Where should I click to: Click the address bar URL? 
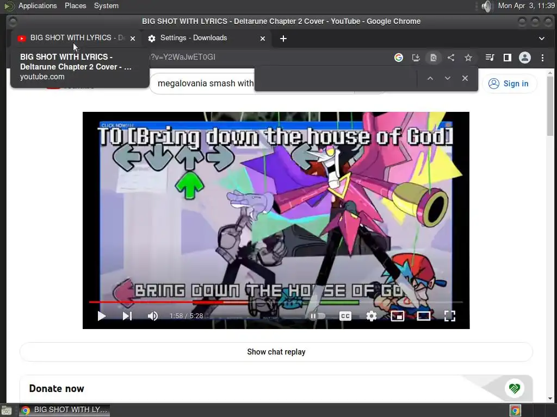coord(182,57)
